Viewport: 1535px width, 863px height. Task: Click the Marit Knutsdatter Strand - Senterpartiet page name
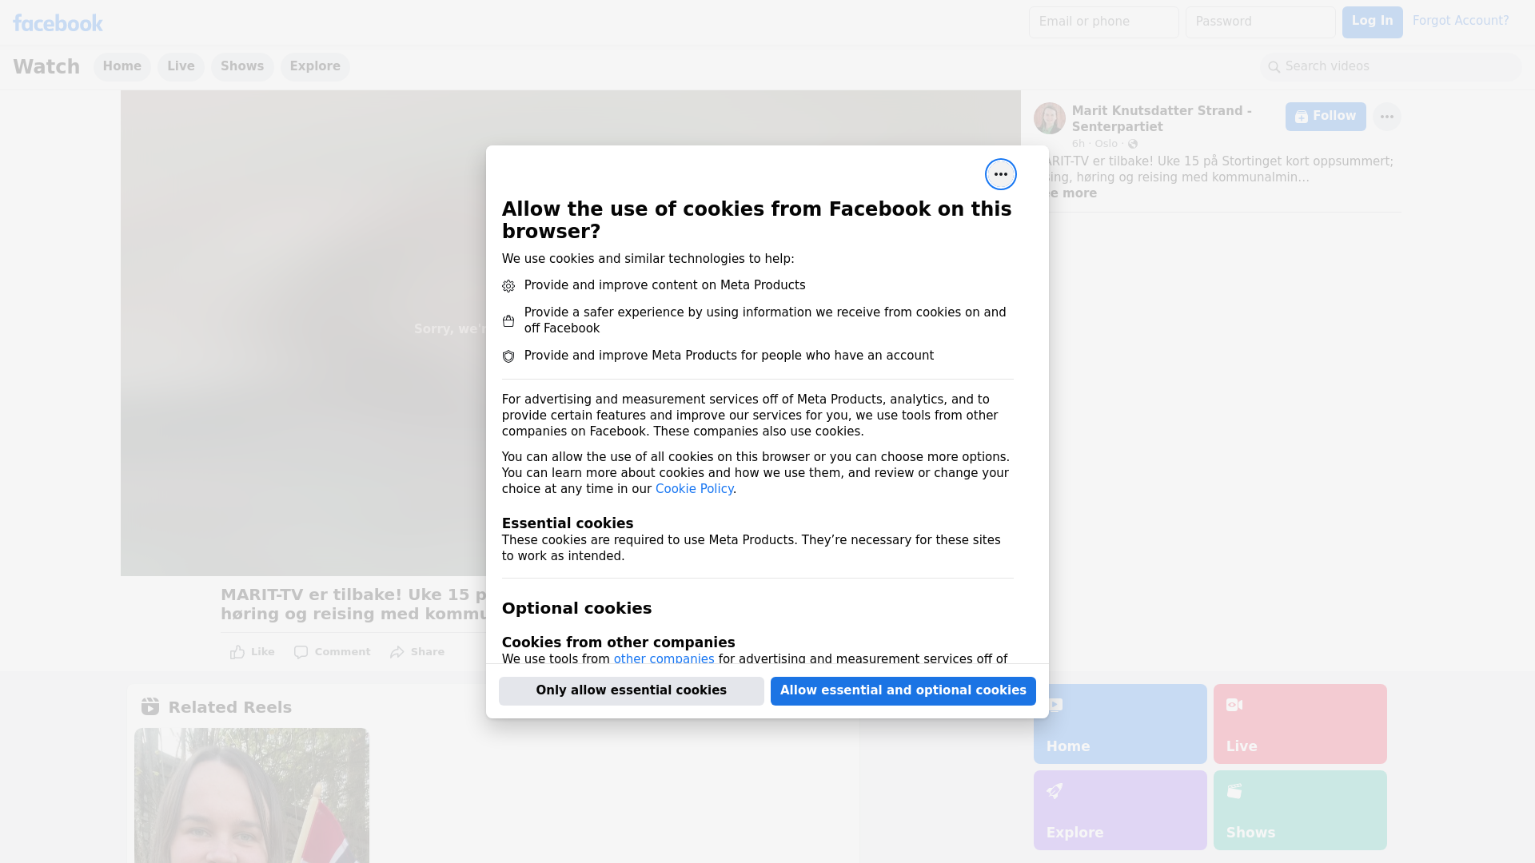pos(1162,118)
